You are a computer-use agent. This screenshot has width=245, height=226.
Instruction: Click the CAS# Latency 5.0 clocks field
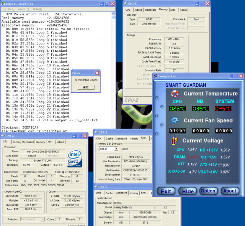[x=174, y=48]
